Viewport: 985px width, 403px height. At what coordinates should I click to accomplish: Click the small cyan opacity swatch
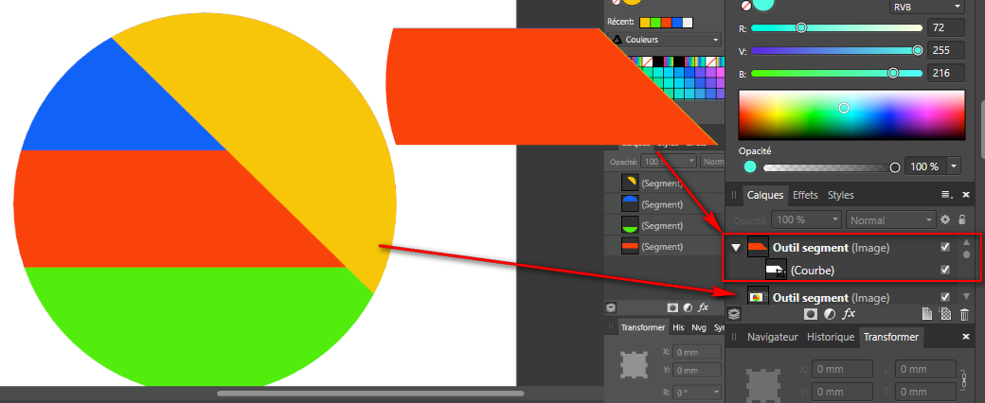[749, 167]
